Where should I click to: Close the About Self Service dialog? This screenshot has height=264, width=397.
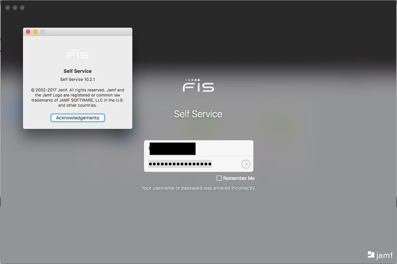pyautogui.click(x=28, y=32)
